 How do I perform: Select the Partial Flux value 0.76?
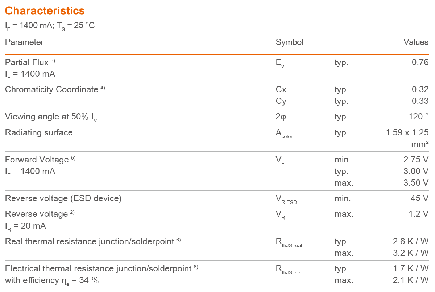(420, 62)
